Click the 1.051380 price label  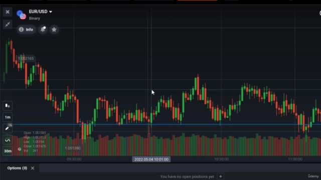point(73,148)
